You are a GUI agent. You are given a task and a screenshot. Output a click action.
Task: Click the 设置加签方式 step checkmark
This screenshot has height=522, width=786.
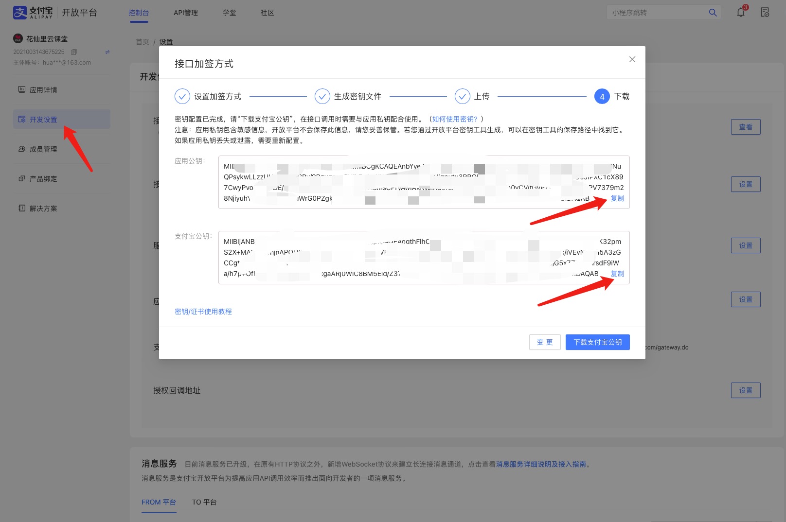click(182, 96)
